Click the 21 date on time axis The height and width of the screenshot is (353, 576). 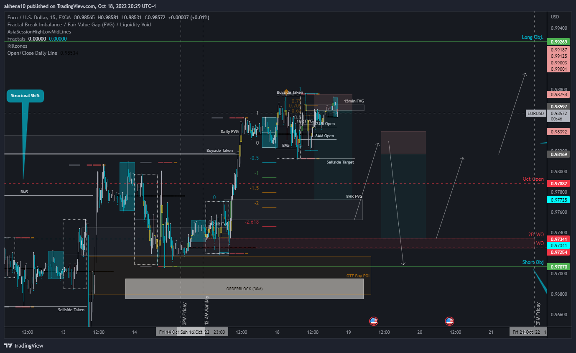point(491,332)
